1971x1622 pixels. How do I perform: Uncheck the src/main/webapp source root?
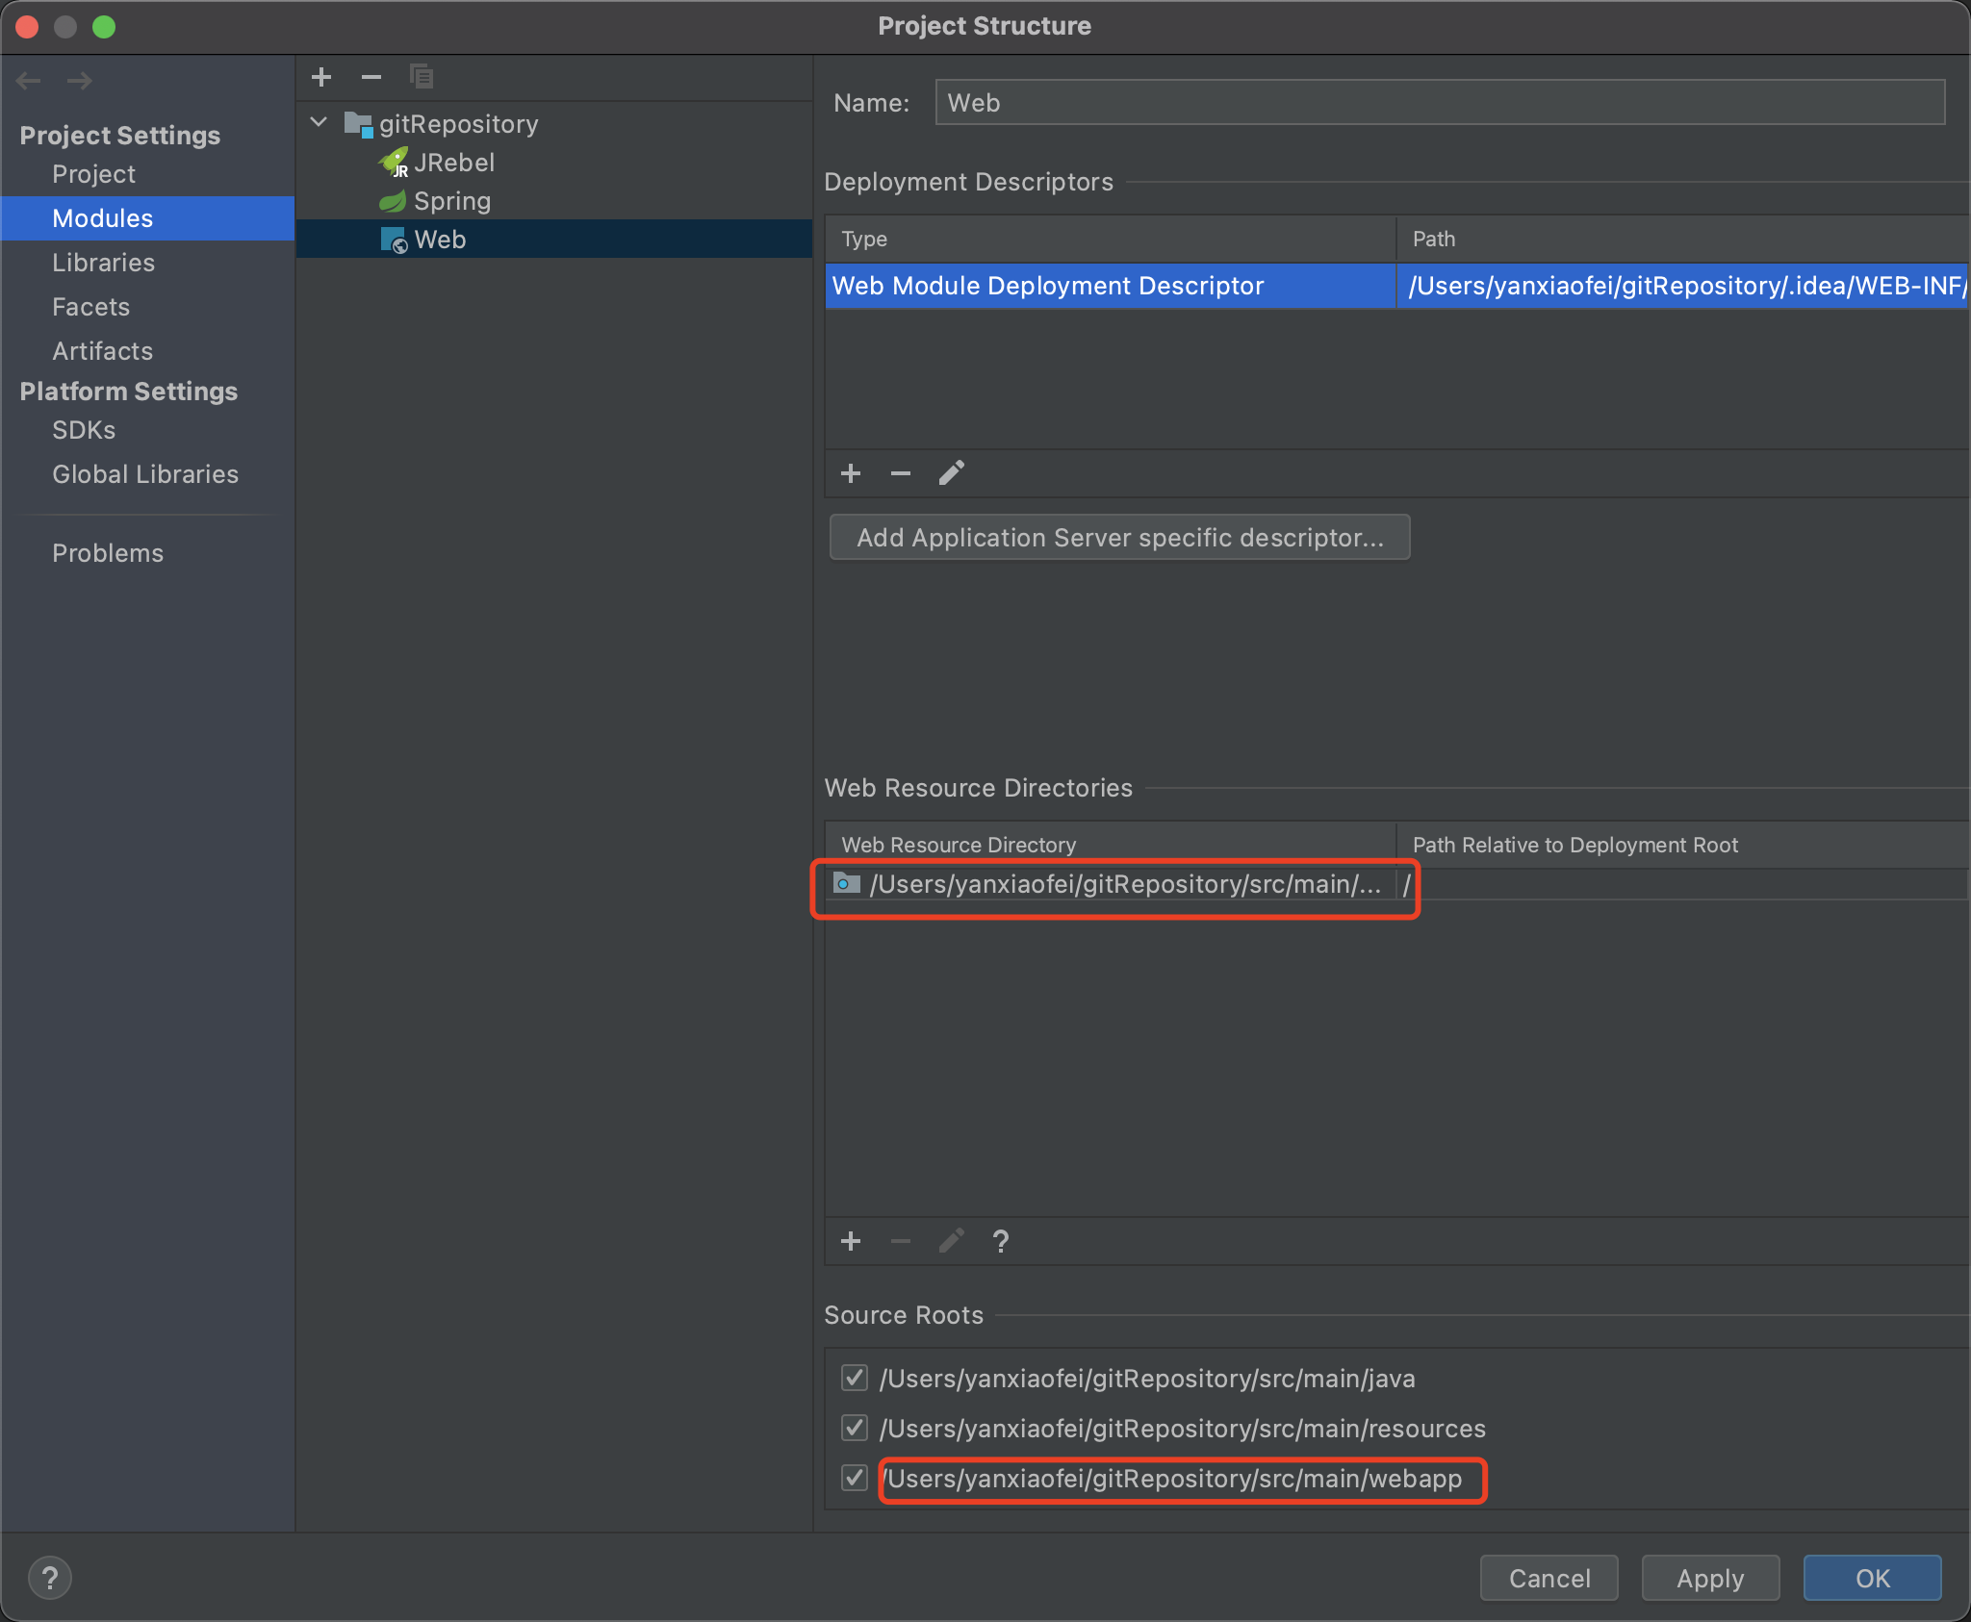(x=855, y=1478)
